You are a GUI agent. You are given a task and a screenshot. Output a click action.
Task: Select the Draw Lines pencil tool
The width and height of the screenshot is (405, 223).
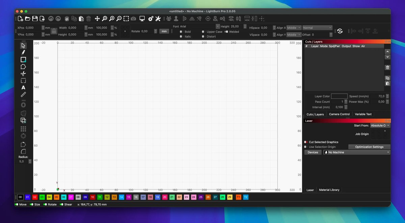click(23, 52)
